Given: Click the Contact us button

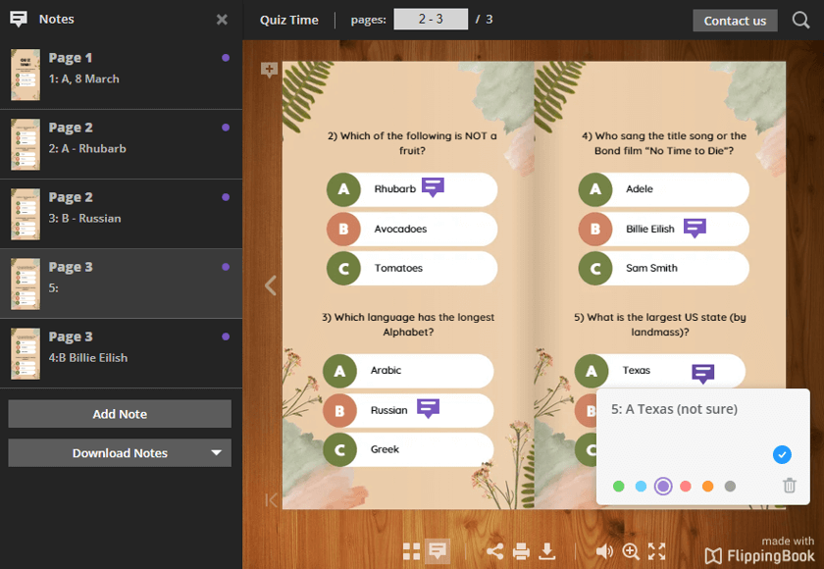Looking at the screenshot, I should [735, 20].
